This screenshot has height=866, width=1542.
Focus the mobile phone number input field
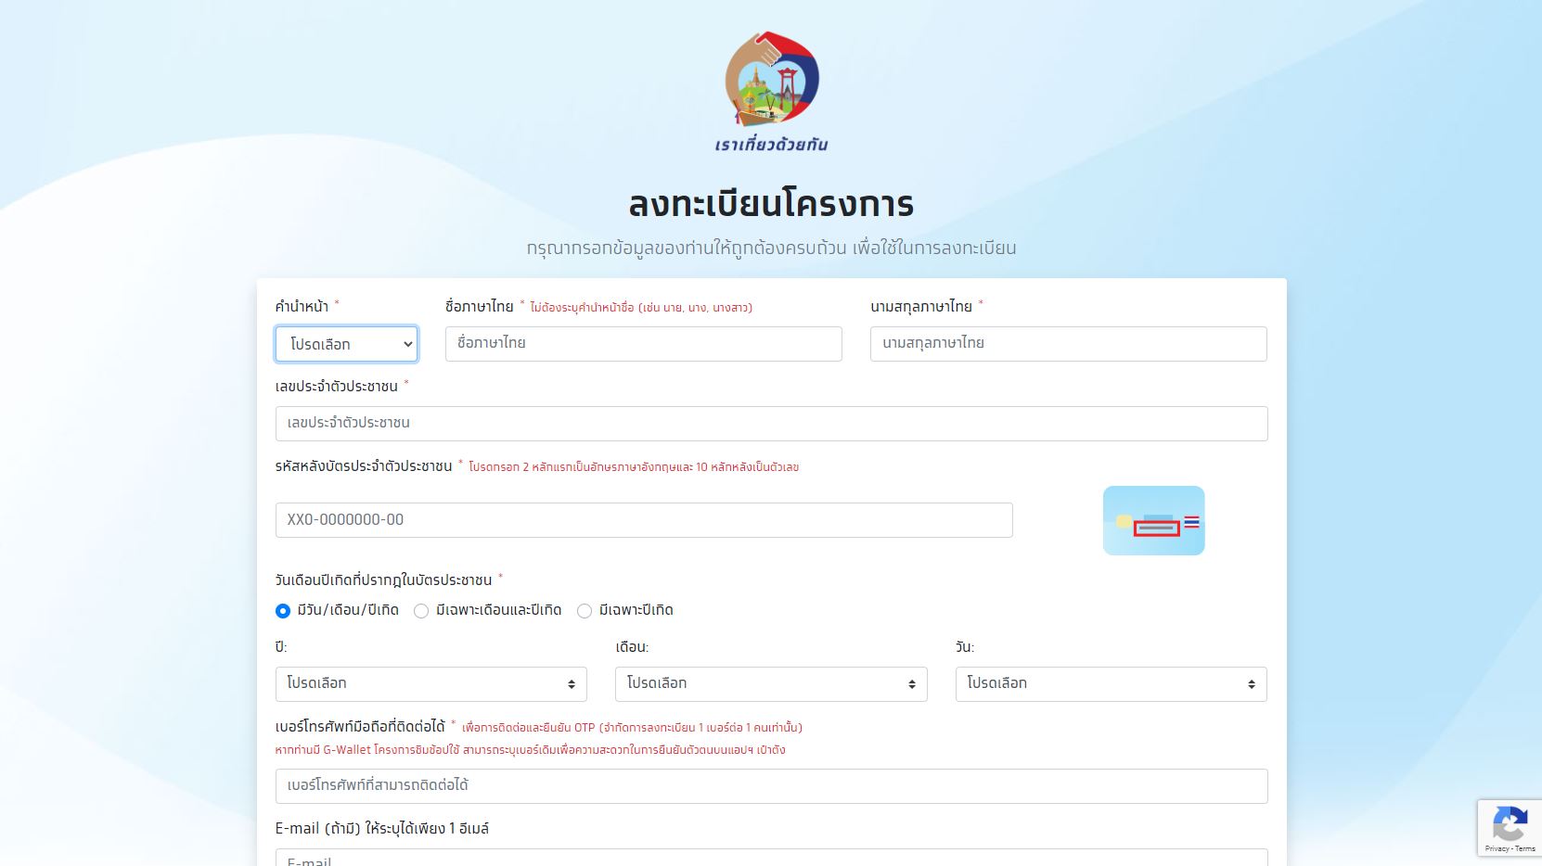tap(771, 786)
